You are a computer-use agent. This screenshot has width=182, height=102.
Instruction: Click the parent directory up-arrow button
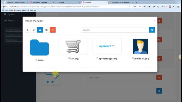(x=28, y=30)
